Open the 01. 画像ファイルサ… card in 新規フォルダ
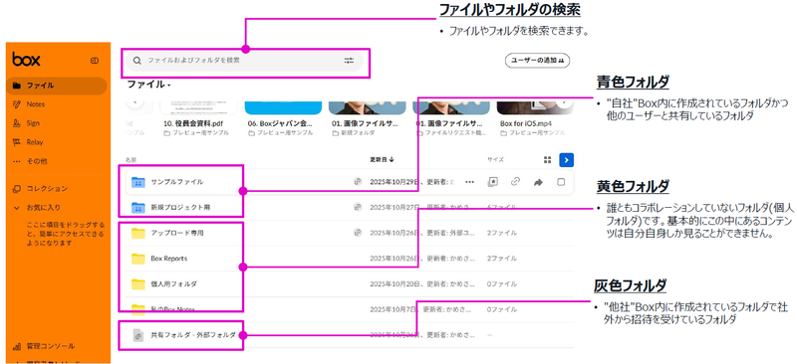The height and width of the screenshot is (364, 797). [x=367, y=119]
